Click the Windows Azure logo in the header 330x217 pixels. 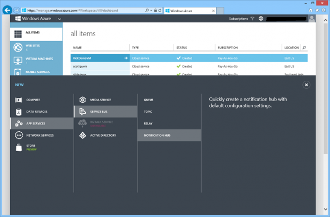[x=33, y=19]
